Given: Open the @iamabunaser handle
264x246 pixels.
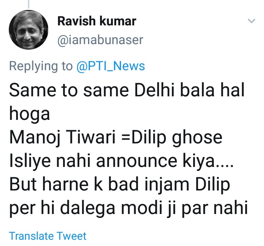Looking at the screenshot, I should tap(100, 40).
